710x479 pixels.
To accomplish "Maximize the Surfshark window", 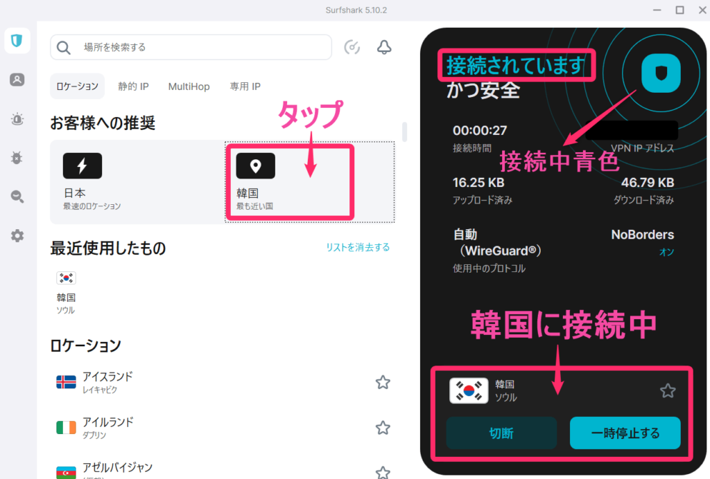I will coord(679,10).
